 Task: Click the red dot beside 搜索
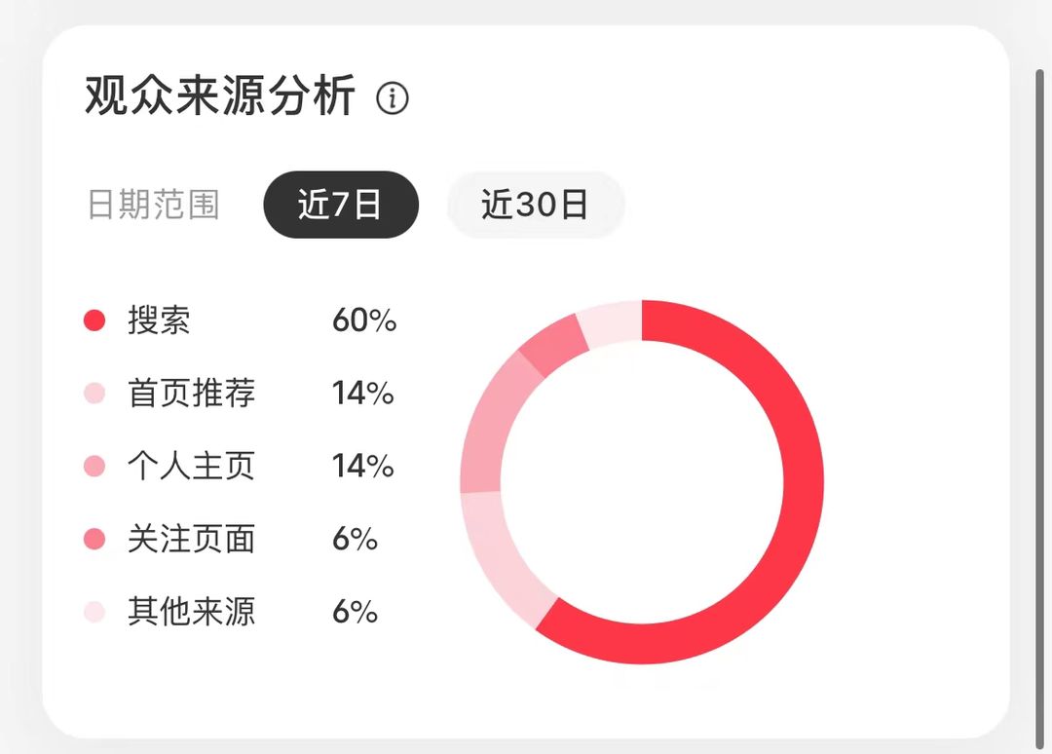coord(94,320)
